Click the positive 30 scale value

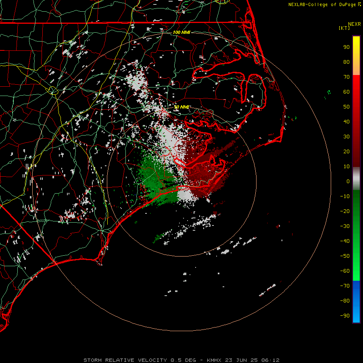coord(346,137)
